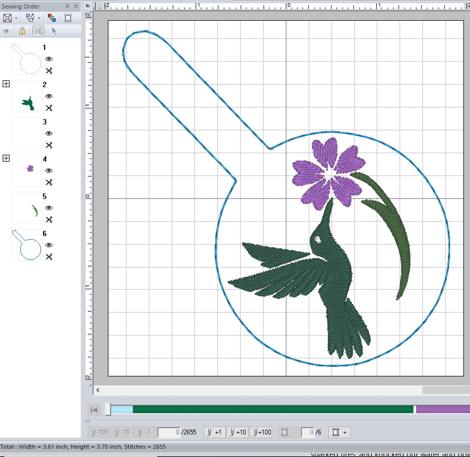Advance the simulator by +100 stitches
The height and width of the screenshot is (457, 470).
coord(262,432)
